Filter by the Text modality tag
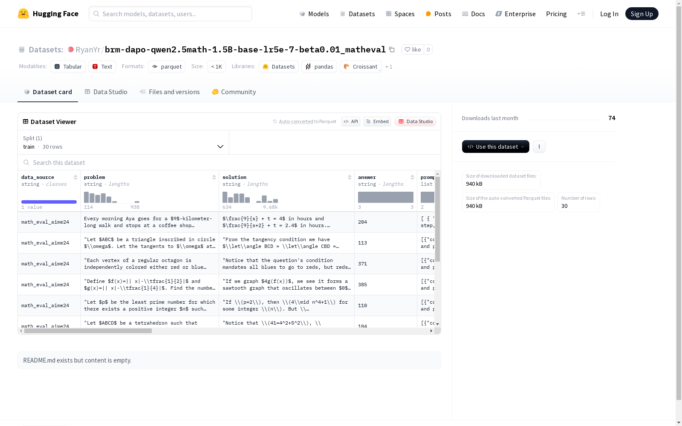 click(102, 66)
